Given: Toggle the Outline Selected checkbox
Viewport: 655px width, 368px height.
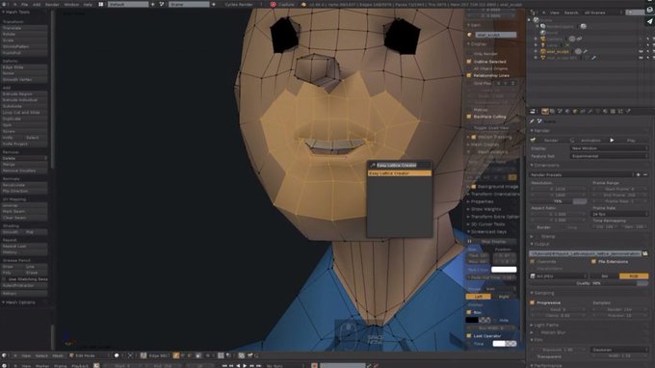Looking at the screenshot, I should 469,62.
